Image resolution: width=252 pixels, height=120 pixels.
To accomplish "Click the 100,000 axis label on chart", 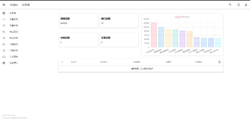I will click(146, 27).
